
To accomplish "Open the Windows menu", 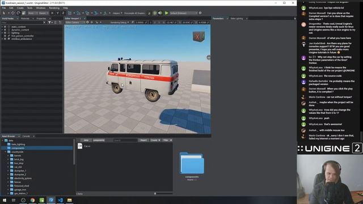I will click(41, 8).
